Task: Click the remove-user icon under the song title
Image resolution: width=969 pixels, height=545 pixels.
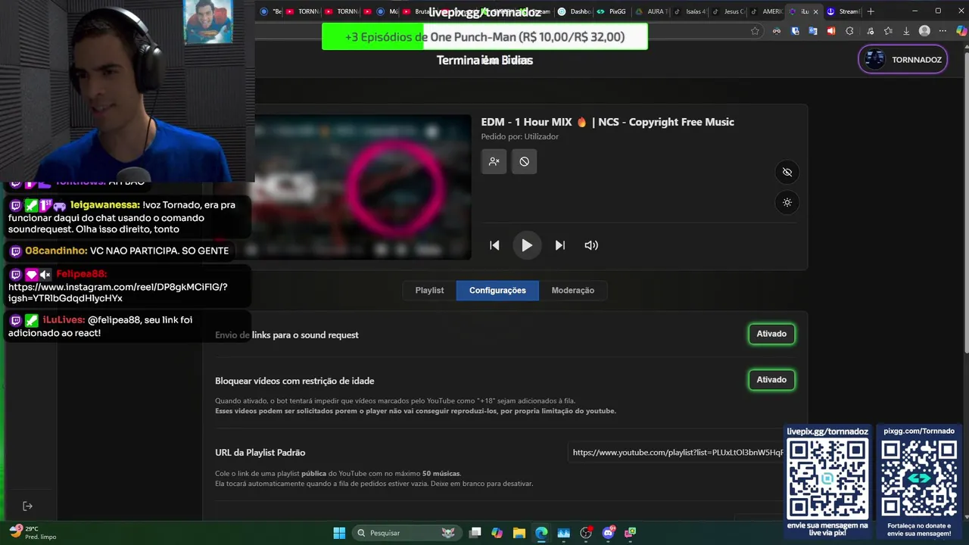Action: 494,161
